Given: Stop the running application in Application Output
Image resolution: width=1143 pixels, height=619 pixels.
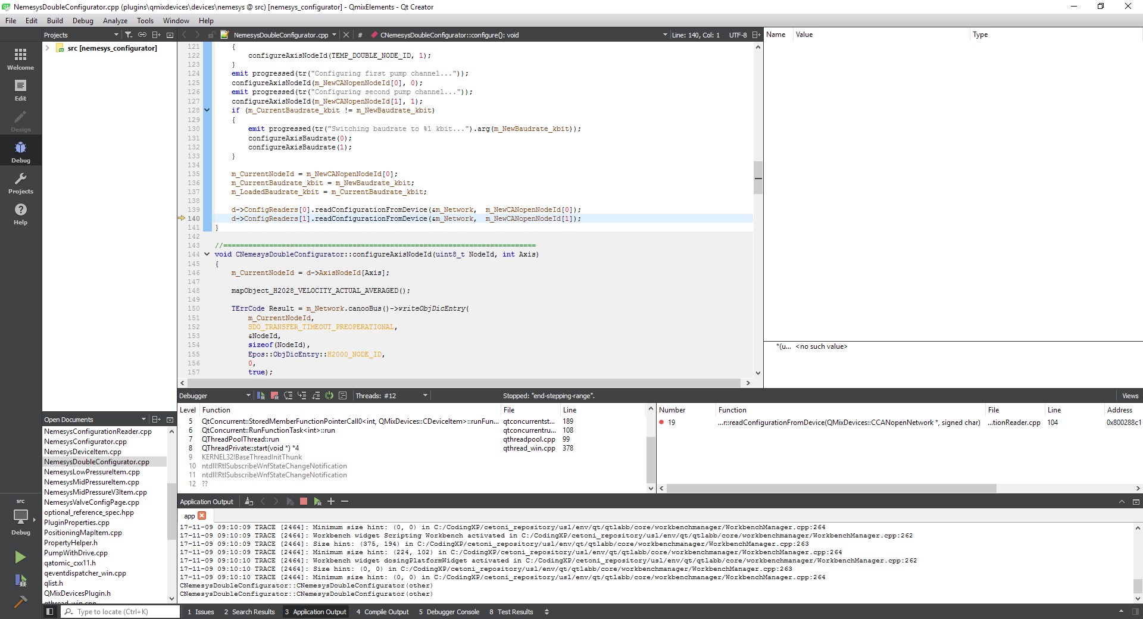Looking at the screenshot, I should click(304, 502).
